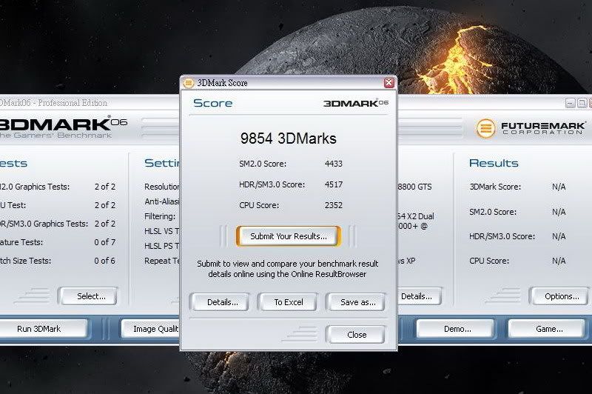Screen dimensions: 592x394
Task: Click '0 of 6' batch size tests count
Action: click(x=104, y=261)
